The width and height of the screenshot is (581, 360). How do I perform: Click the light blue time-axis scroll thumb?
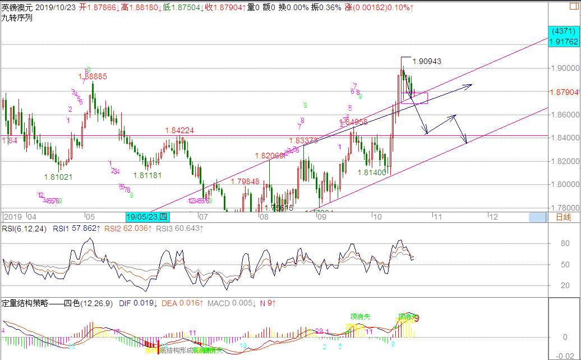click(537, 217)
